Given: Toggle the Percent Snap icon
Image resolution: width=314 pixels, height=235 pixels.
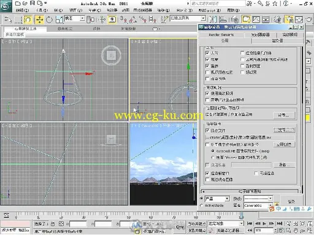Looking at the screenshot, I should pyautogui.click(x=143, y=20).
